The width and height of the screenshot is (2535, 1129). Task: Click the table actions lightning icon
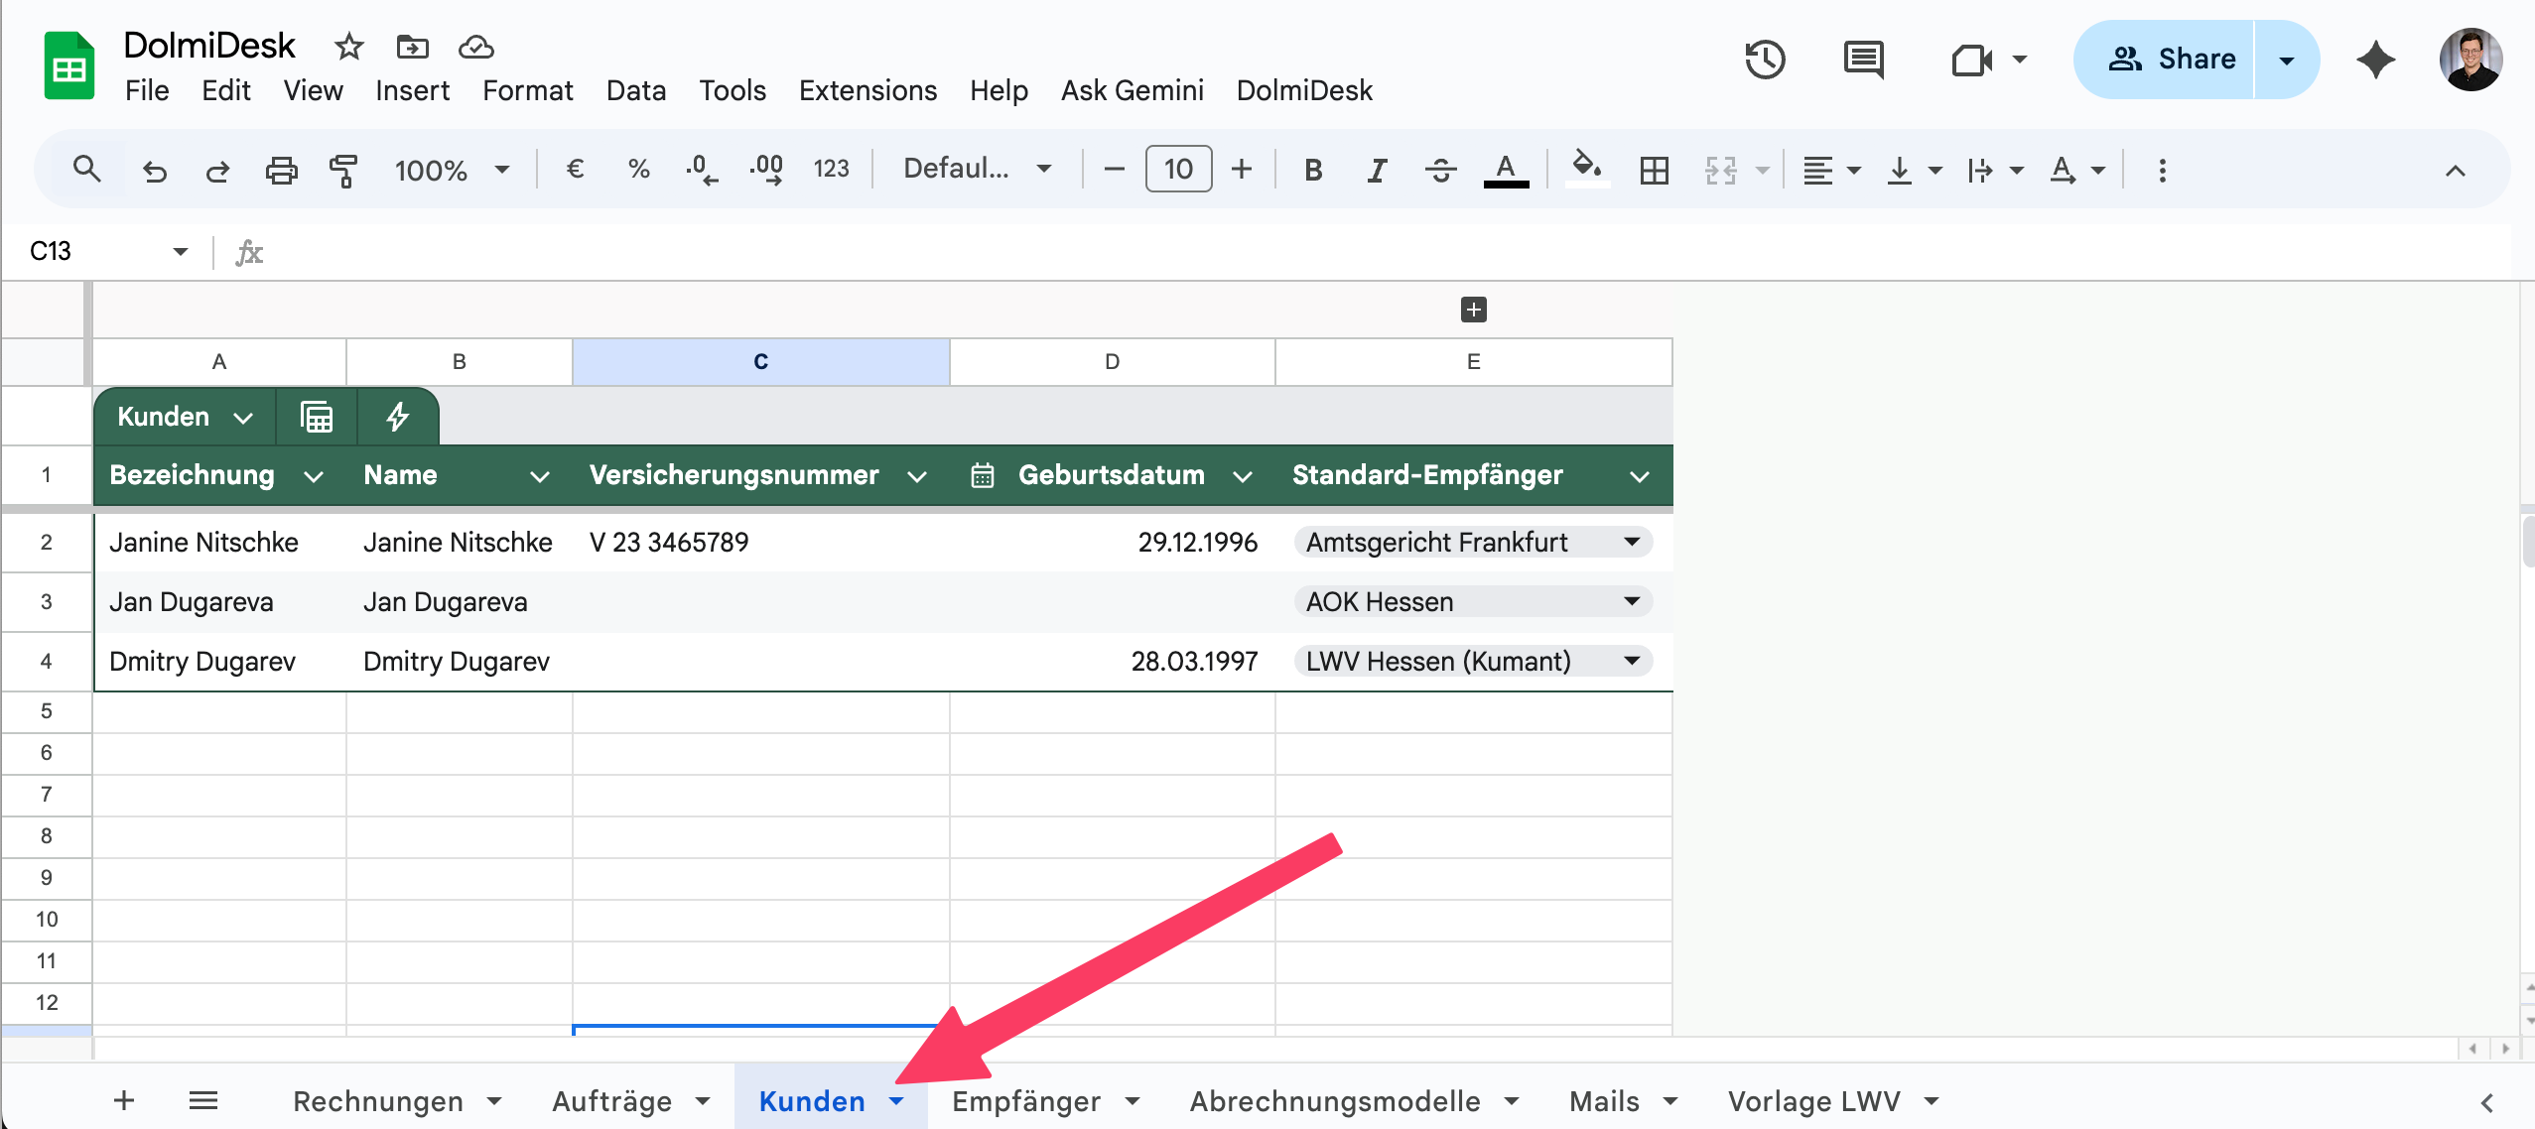[x=397, y=417]
